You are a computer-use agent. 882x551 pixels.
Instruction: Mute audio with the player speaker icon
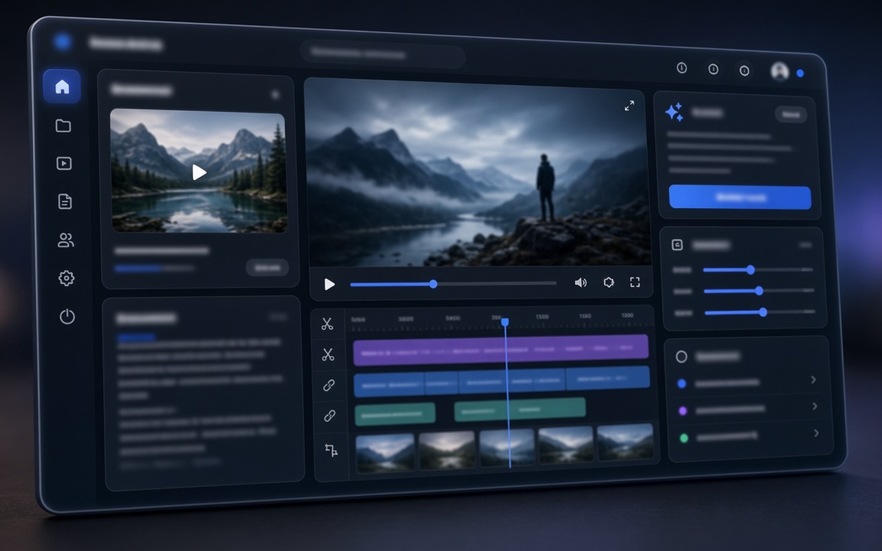click(x=580, y=283)
